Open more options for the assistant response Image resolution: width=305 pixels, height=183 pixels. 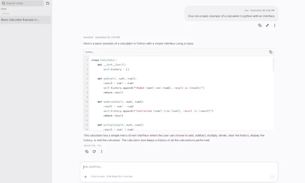[102, 151]
